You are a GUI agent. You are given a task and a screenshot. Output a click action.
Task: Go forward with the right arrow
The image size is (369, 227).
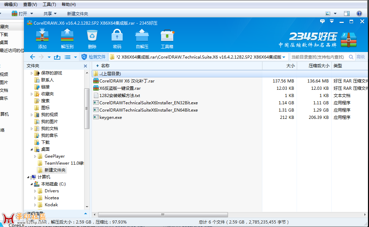tap(41, 57)
